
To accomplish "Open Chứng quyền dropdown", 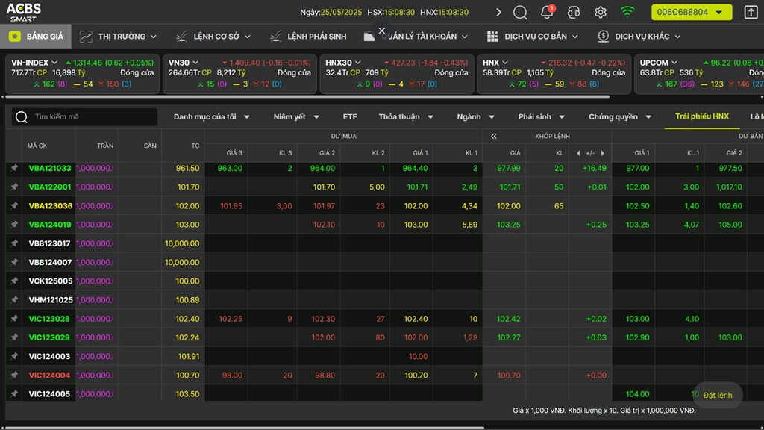I will coord(620,117).
